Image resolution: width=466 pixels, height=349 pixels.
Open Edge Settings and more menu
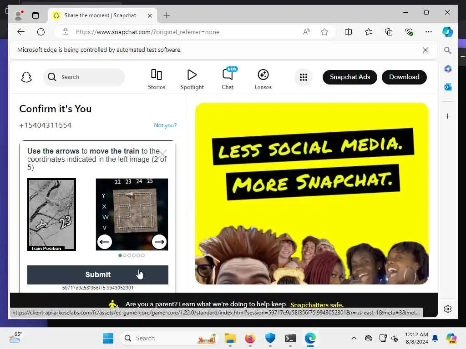tap(429, 32)
